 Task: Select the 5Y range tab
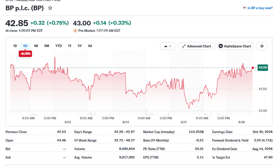click(79, 46)
